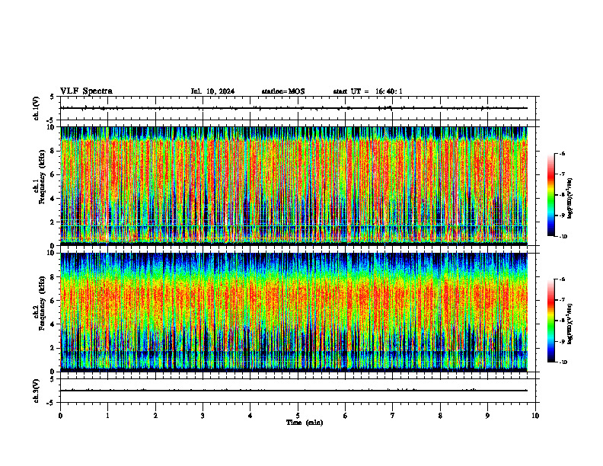Click the ch.1 frequency tick label "8"
This screenshot has width=603, height=466.
tap(53, 151)
